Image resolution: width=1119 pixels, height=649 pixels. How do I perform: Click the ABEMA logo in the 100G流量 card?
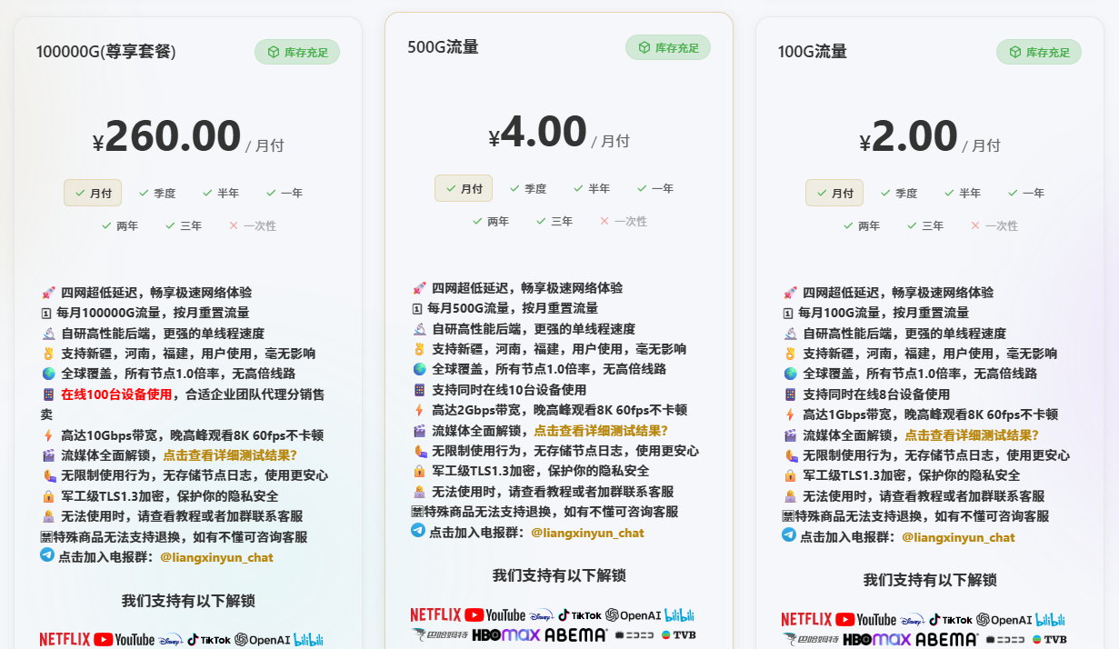[947, 640]
